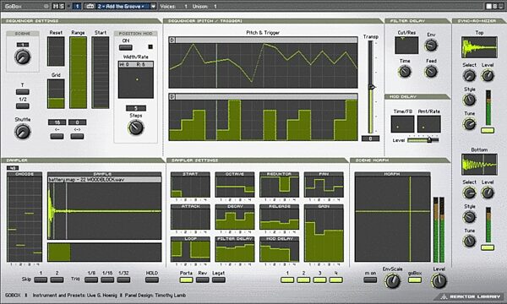Click the Filter Delay Env knob

(x=431, y=46)
